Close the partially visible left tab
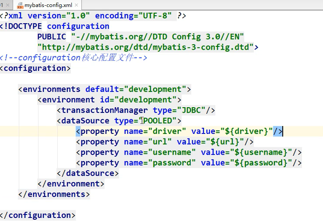Screen dimensions: 323x221 coord(7,5)
